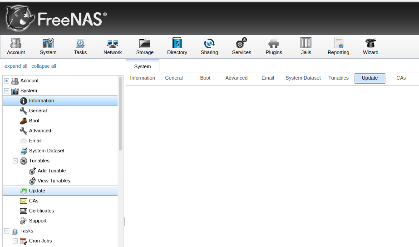The width and height of the screenshot is (419, 247).
Task: Click the System Dataset icon in the tree
Action: [x=24, y=151]
